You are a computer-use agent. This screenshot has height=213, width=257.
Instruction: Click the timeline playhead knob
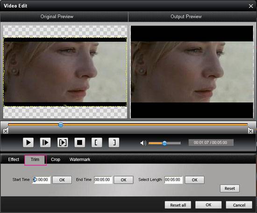tap(61, 125)
